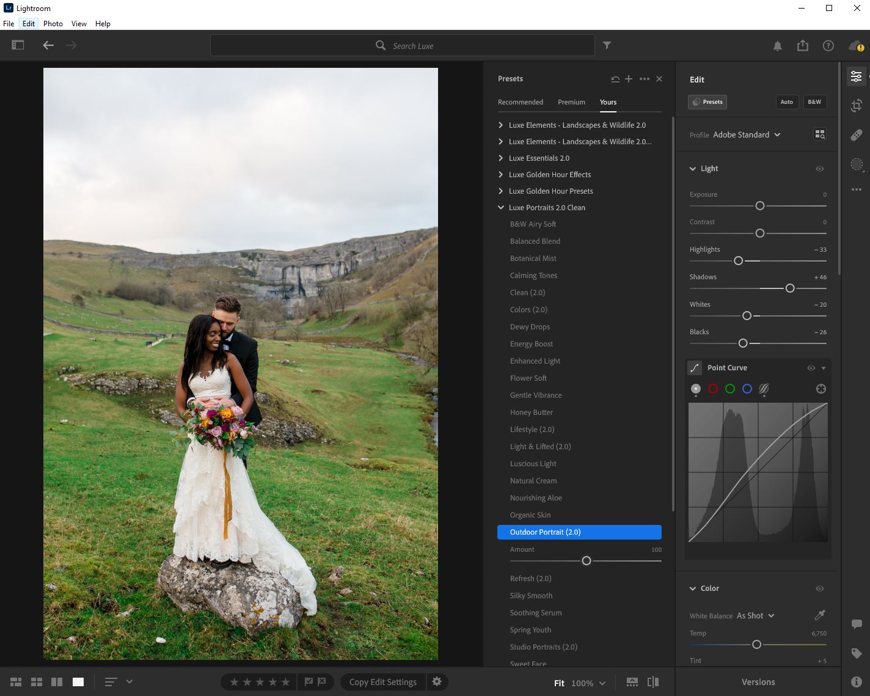The image size is (870, 696).
Task: Click the Auto button
Action: [786, 102]
